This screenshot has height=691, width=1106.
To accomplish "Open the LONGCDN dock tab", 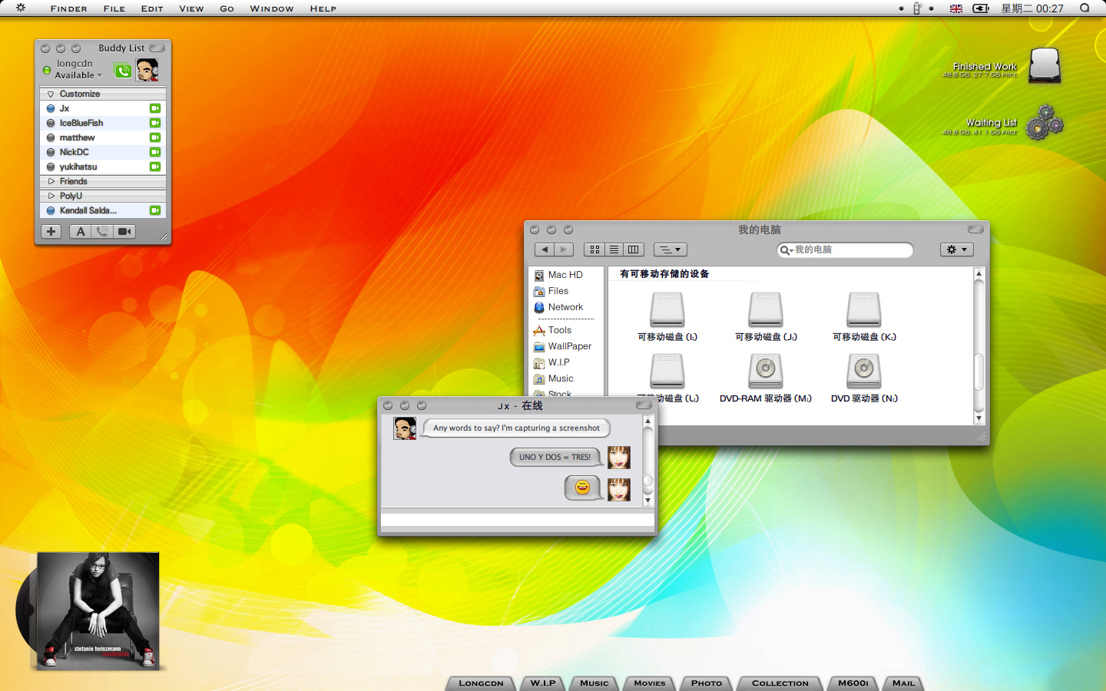I will pyautogui.click(x=481, y=683).
